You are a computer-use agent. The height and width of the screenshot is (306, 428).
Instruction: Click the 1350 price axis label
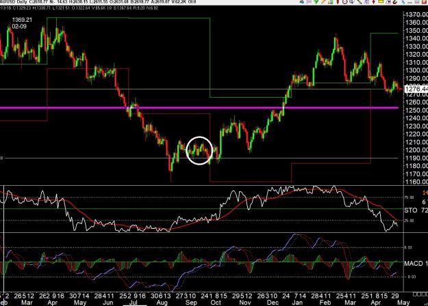pos(416,31)
